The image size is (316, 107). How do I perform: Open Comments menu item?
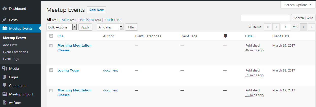18,86
